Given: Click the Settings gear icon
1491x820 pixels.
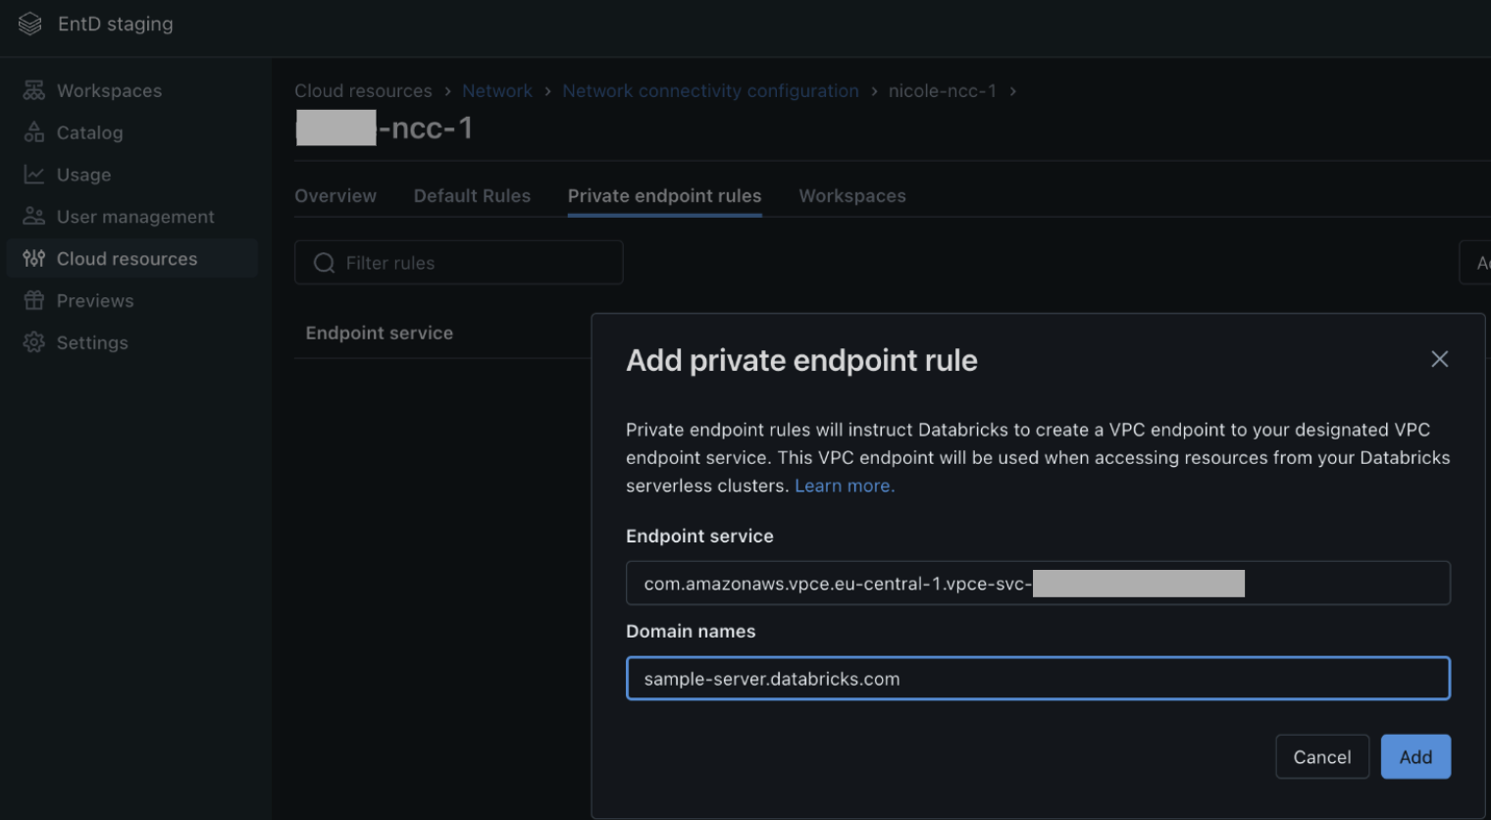Looking at the screenshot, I should [x=34, y=342].
